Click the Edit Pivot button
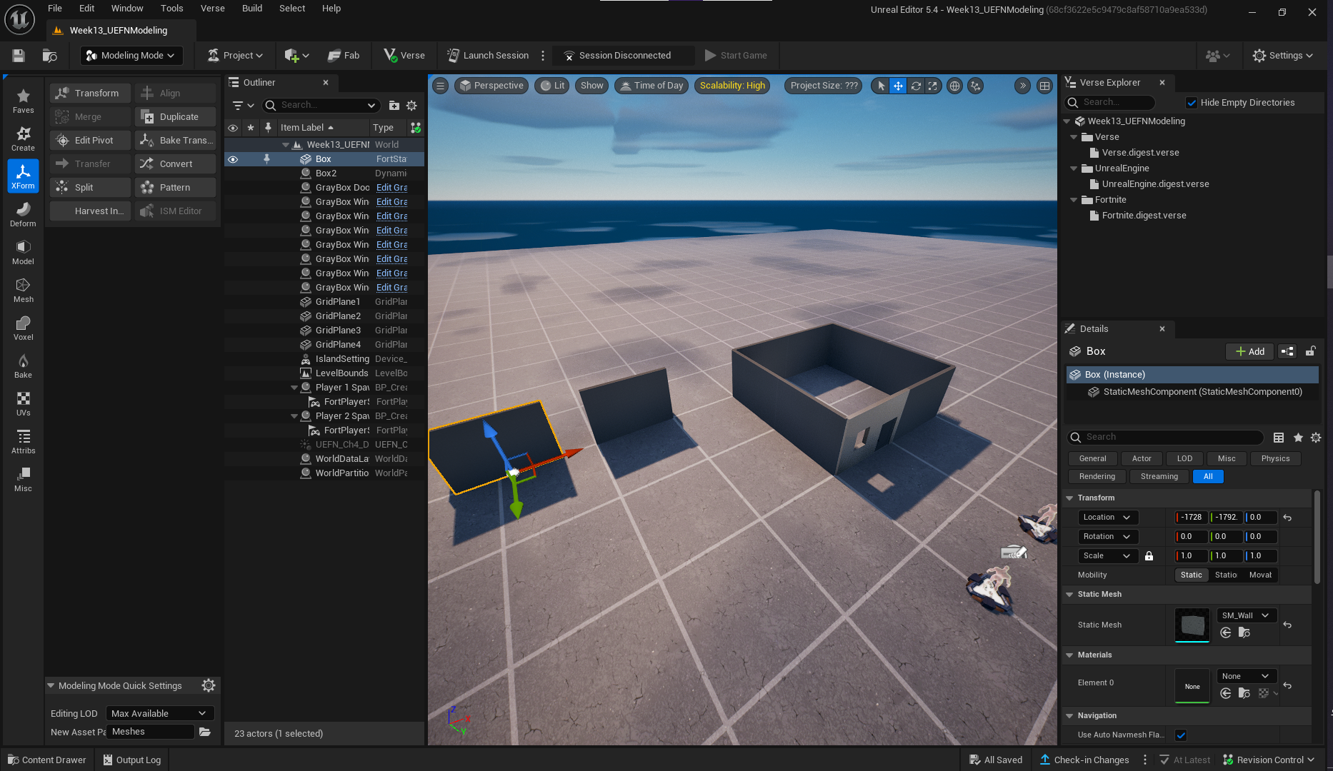This screenshot has height=771, width=1333. [x=91, y=141]
